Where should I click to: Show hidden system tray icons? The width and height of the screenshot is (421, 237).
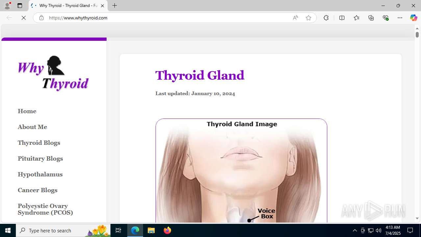tap(355, 230)
